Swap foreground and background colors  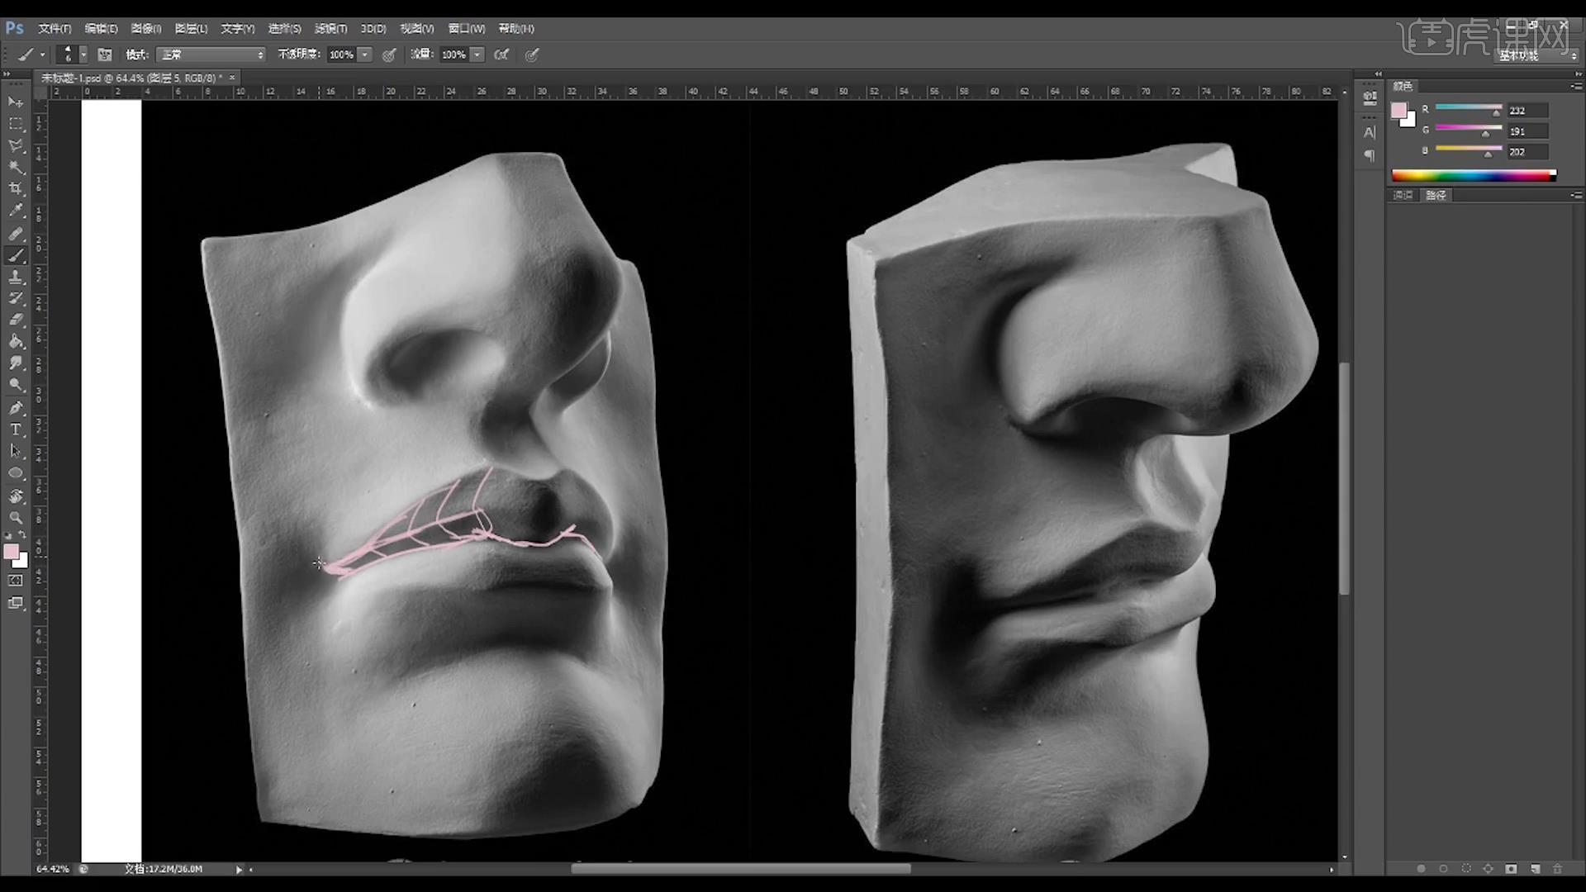(x=23, y=535)
